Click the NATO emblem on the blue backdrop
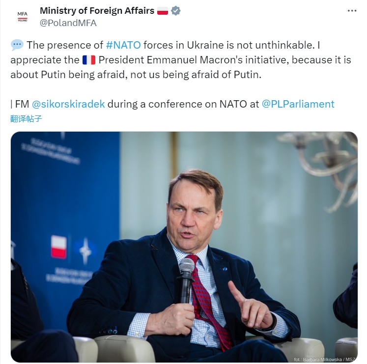Screen dimensions: 367x364 [85, 251]
